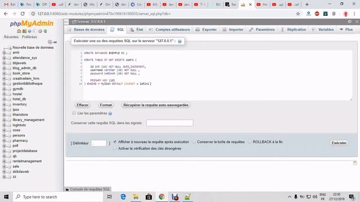
Task: Open the Importer tab
Action: pyautogui.click(x=233, y=30)
